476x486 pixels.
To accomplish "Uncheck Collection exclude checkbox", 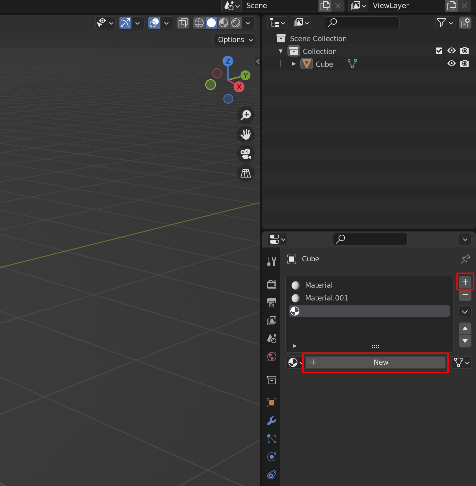I will coord(439,51).
